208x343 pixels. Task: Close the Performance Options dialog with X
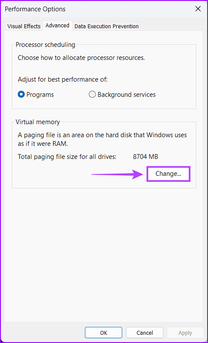point(198,9)
